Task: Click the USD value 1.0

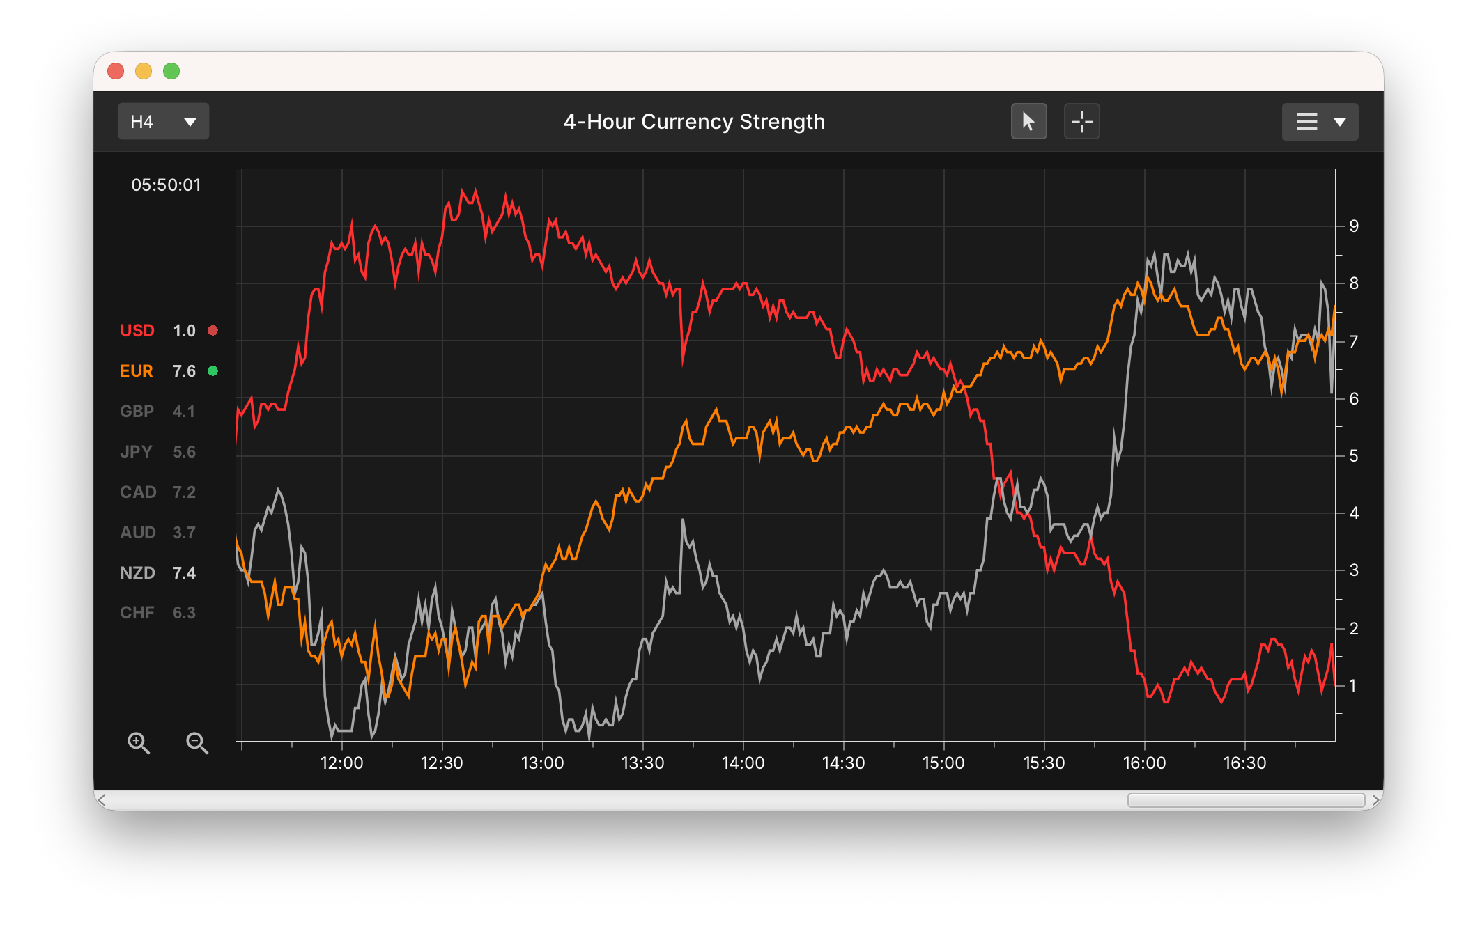Action: tap(184, 331)
